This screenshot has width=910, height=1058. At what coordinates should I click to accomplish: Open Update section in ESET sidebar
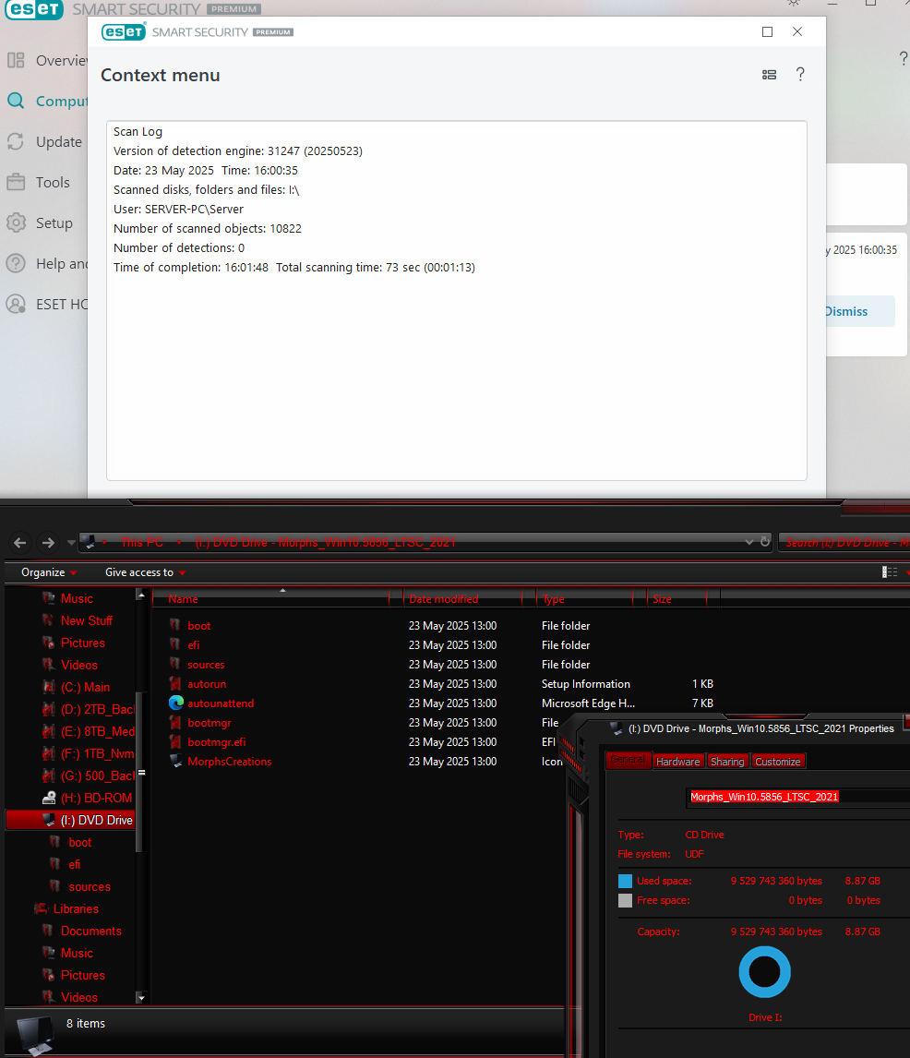(x=59, y=141)
